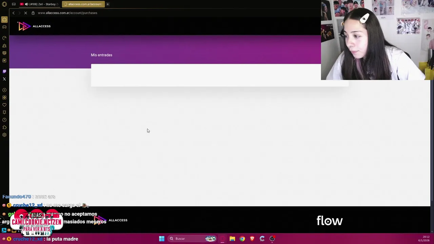
Task: Click the Opera GX menu logo
Action: click(x=4, y=4)
